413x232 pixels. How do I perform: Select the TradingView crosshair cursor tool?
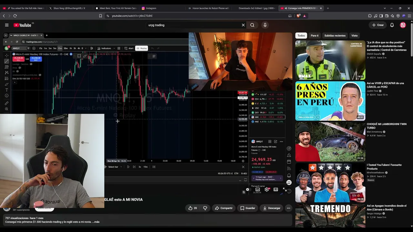[6, 55]
